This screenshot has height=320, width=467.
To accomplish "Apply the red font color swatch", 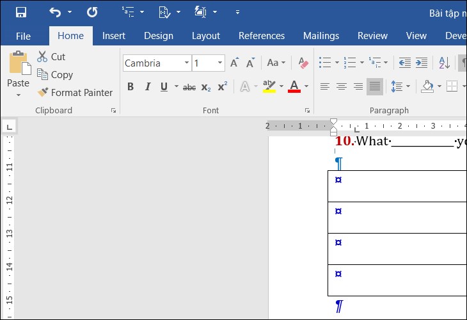I will pos(294,87).
